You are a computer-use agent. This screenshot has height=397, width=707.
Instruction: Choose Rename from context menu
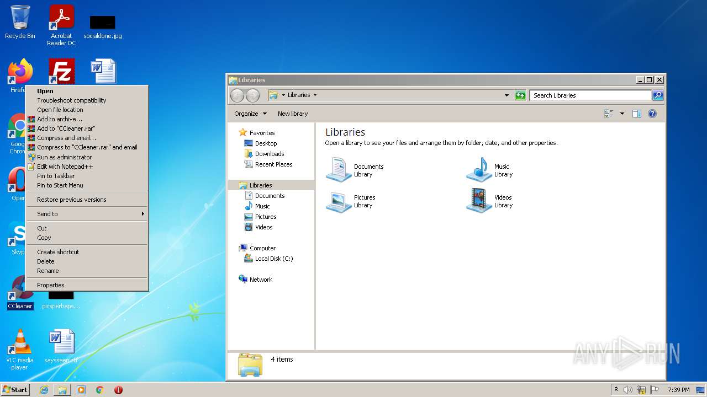tap(87, 271)
